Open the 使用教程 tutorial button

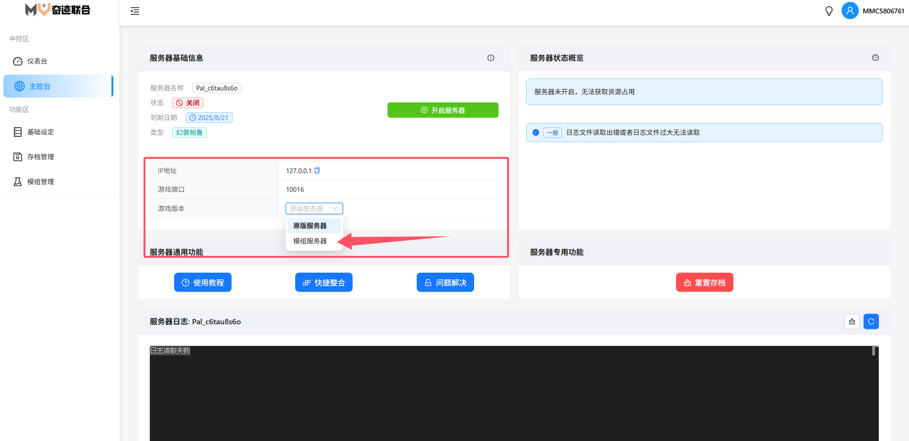point(203,283)
